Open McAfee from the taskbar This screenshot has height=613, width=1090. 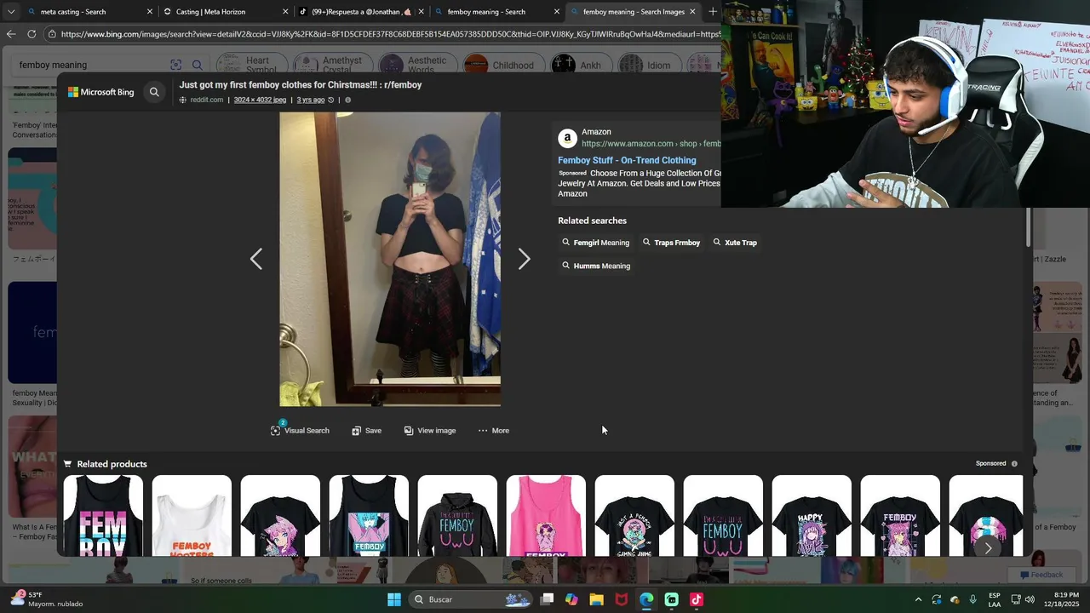point(622,599)
